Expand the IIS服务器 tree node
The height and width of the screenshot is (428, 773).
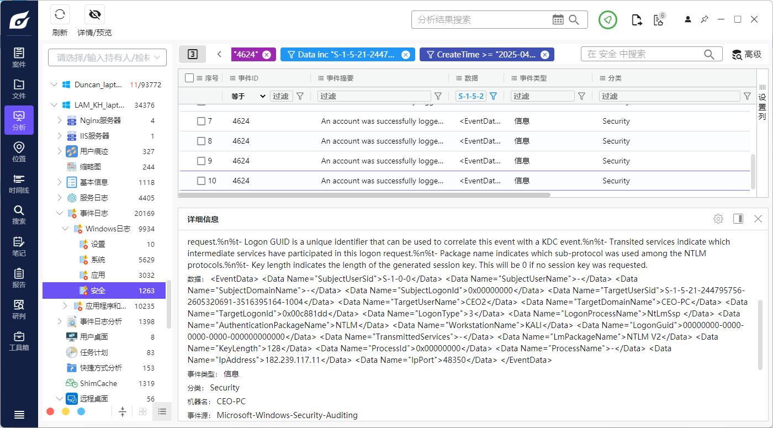pyautogui.click(x=60, y=136)
